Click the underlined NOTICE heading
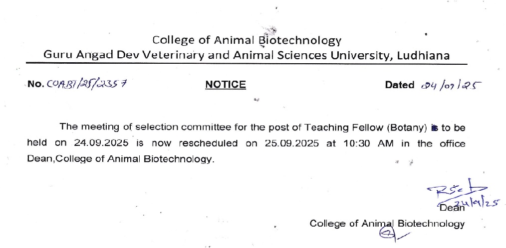 [226, 85]
